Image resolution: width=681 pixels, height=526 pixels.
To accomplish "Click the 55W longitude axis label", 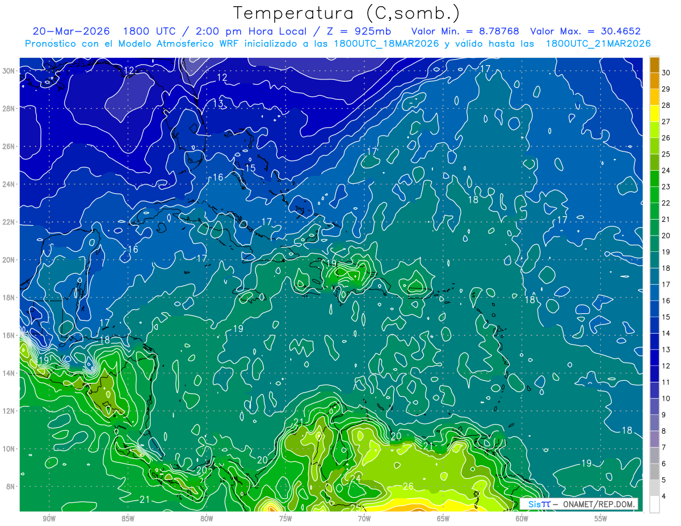I will (x=601, y=519).
